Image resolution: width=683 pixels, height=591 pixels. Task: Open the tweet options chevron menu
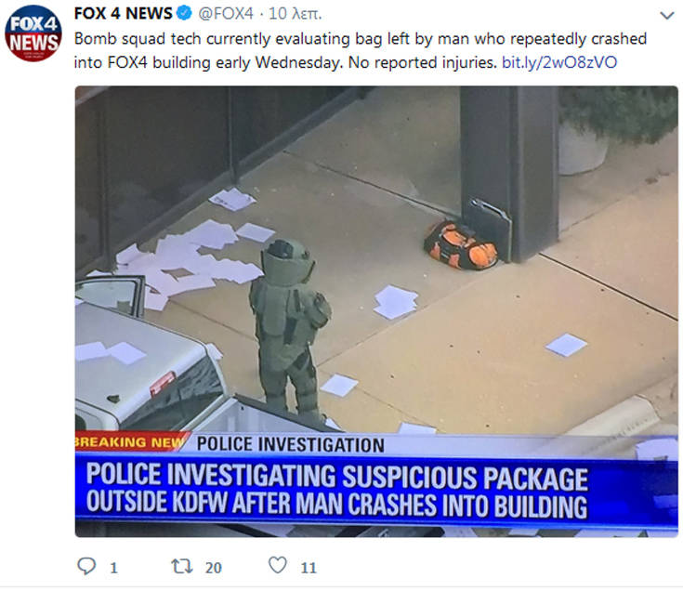(667, 16)
